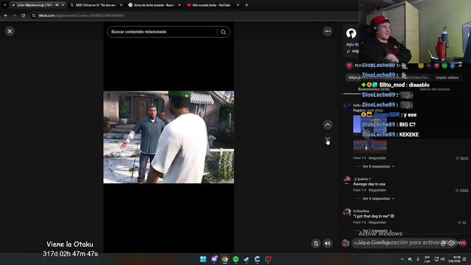The image size is (471, 265).
Task: View site information icon in address bar
Action: pyautogui.click(x=33, y=15)
